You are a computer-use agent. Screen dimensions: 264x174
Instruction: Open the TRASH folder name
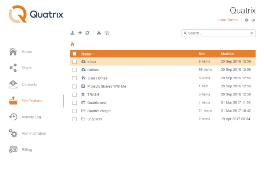93,95
